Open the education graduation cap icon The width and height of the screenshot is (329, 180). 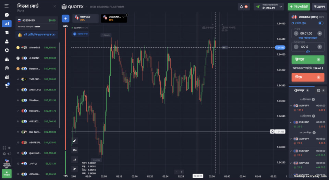click(7, 33)
